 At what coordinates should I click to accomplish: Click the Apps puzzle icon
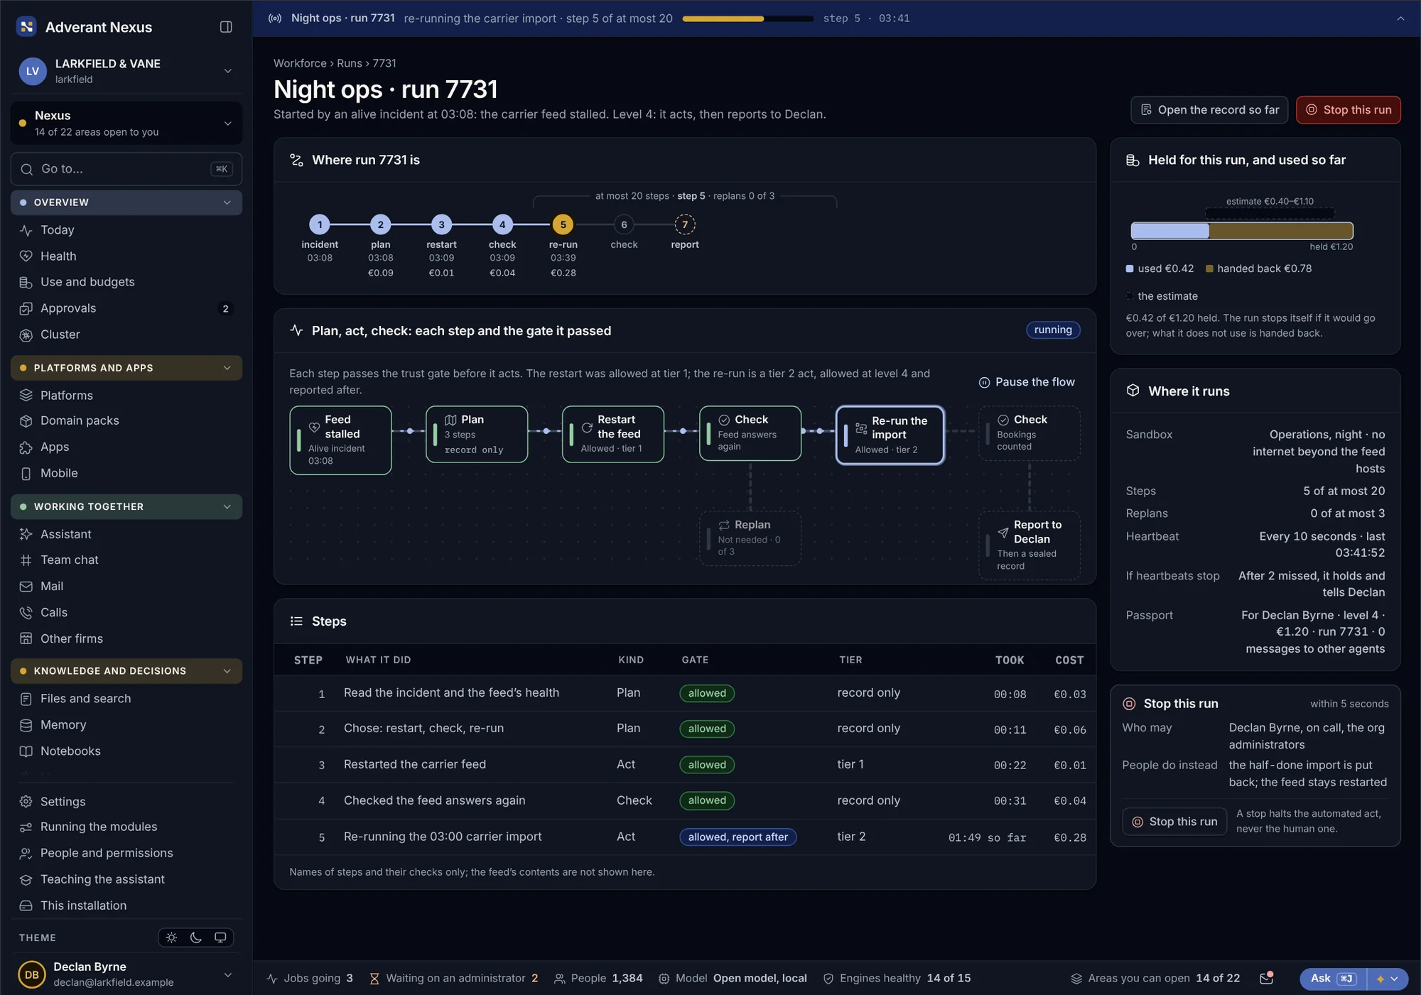pyautogui.click(x=26, y=447)
